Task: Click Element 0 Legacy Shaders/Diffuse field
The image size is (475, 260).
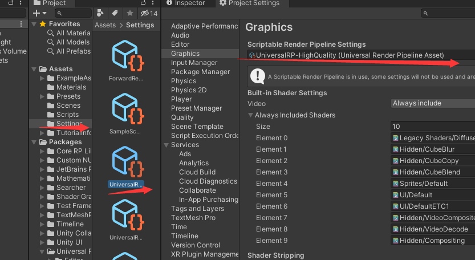Action: pos(433,138)
